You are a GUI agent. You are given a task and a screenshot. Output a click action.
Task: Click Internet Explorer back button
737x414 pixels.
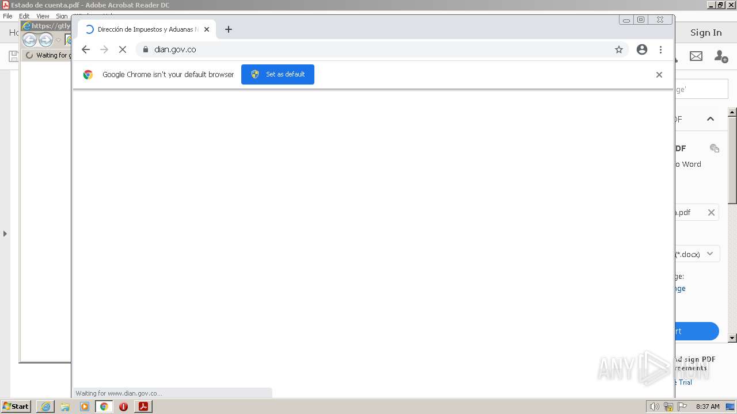[x=29, y=40]
